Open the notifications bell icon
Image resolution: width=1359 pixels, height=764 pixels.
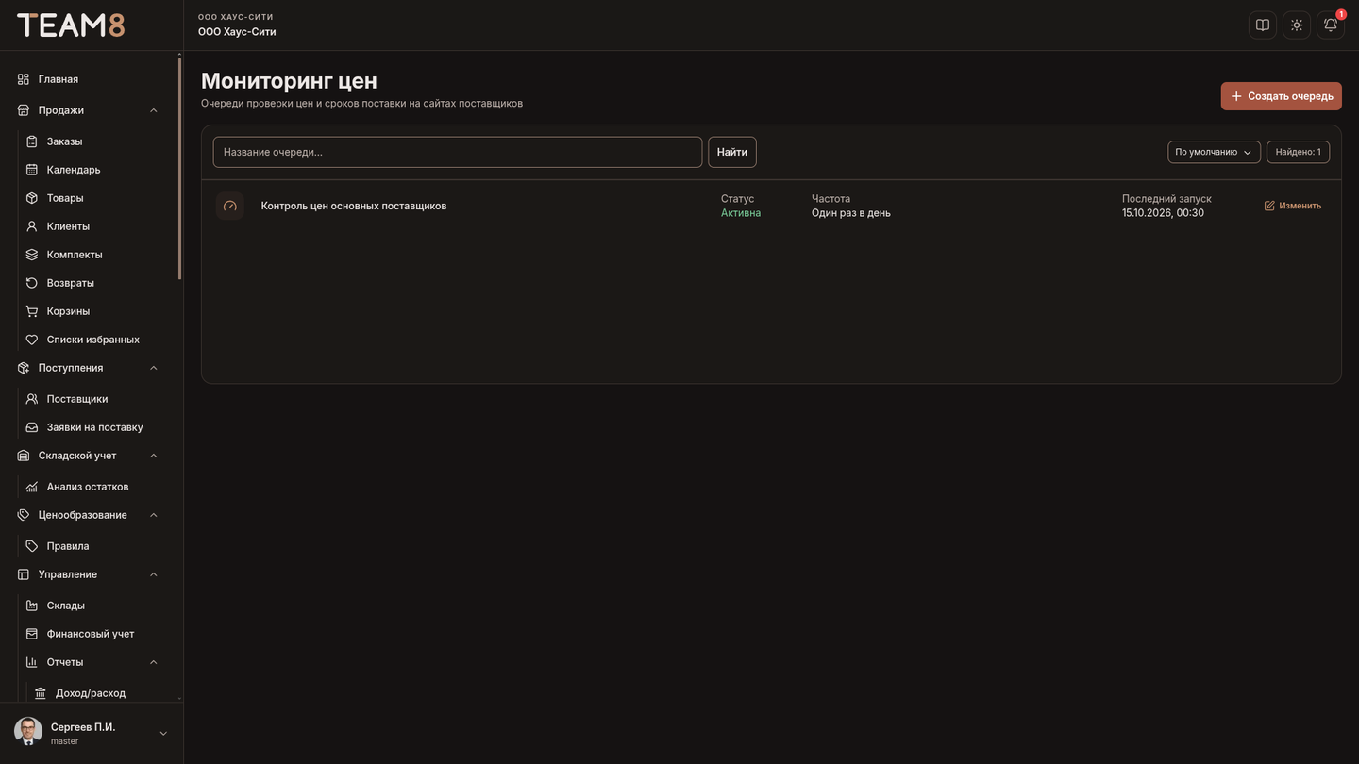pos(1330,25)
